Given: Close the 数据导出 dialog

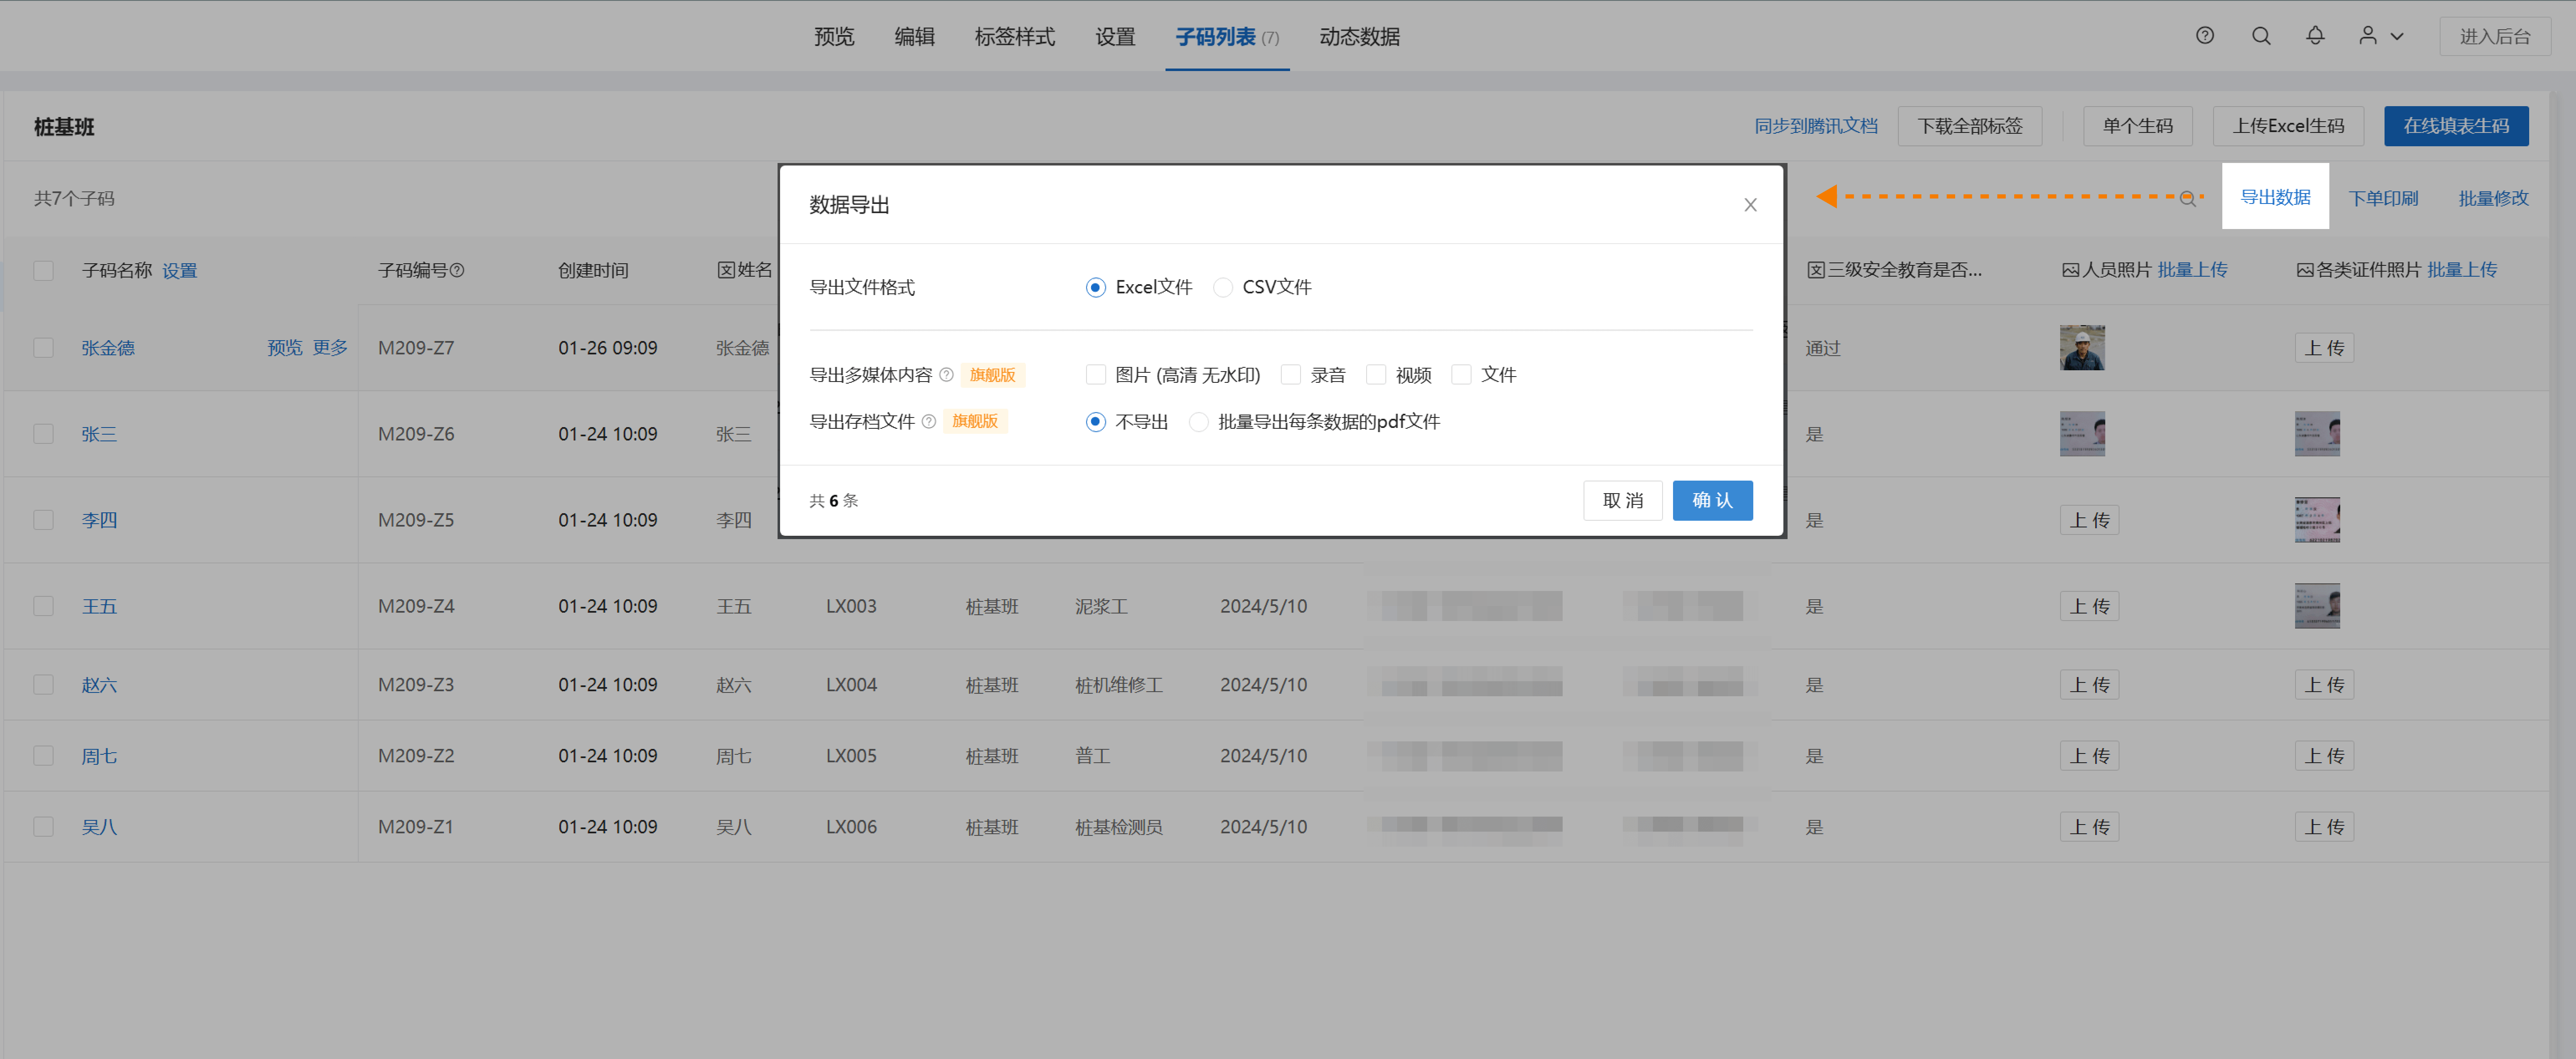Looking at the screenshot, I should point(1750,205).
